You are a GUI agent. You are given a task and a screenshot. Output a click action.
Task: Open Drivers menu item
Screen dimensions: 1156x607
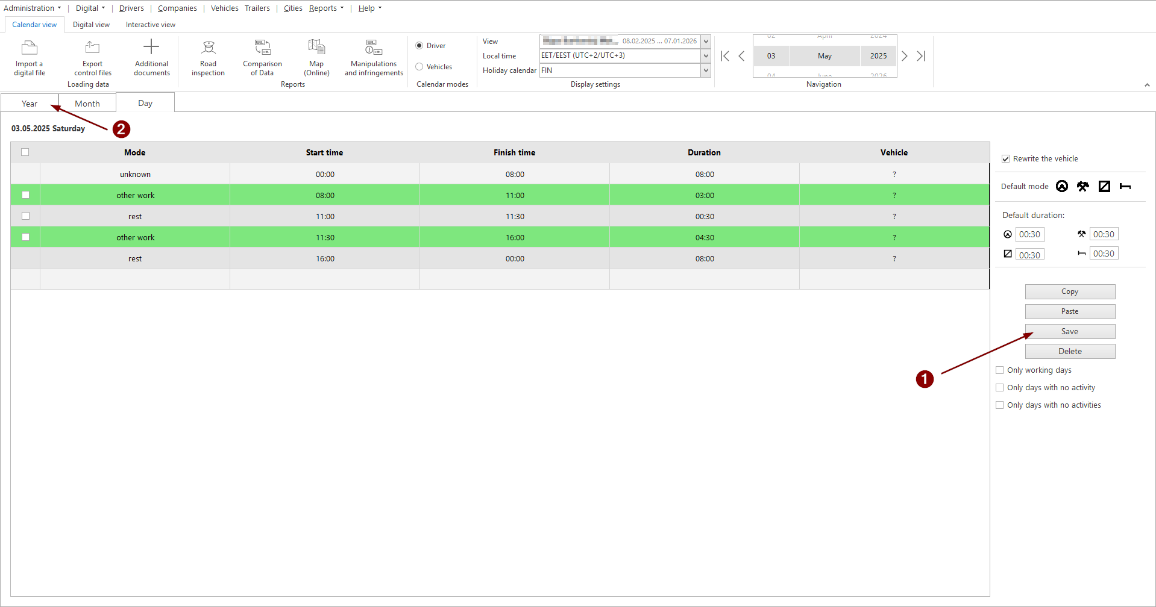point(131,8)
